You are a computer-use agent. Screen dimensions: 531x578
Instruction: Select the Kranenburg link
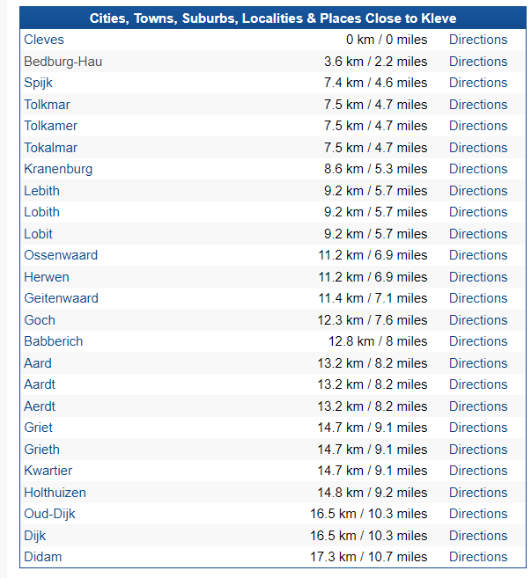click(58, 169)
